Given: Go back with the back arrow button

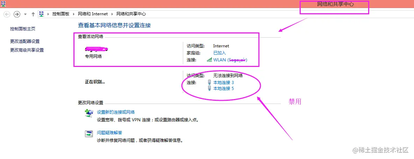Looking at the screenshot, I should click(7, 14).
